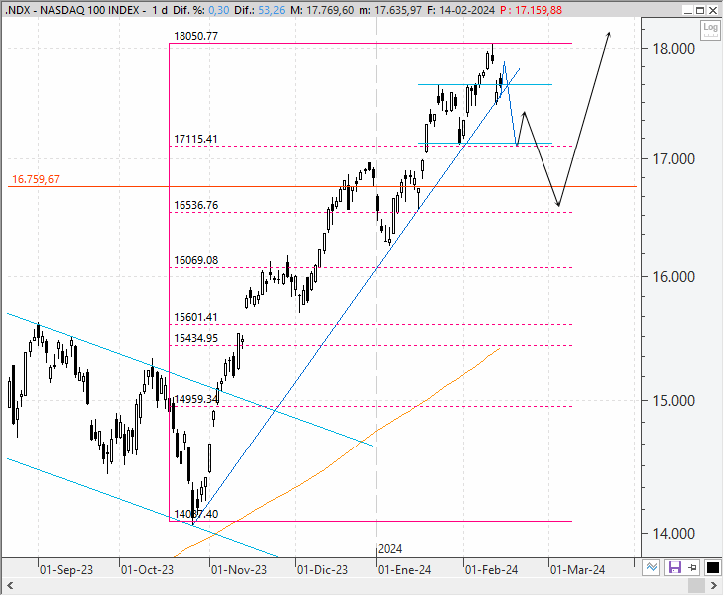Click the Dif. % 0,30 value
The height and width of the screenshot is (596, 724).
pos(218,10)
